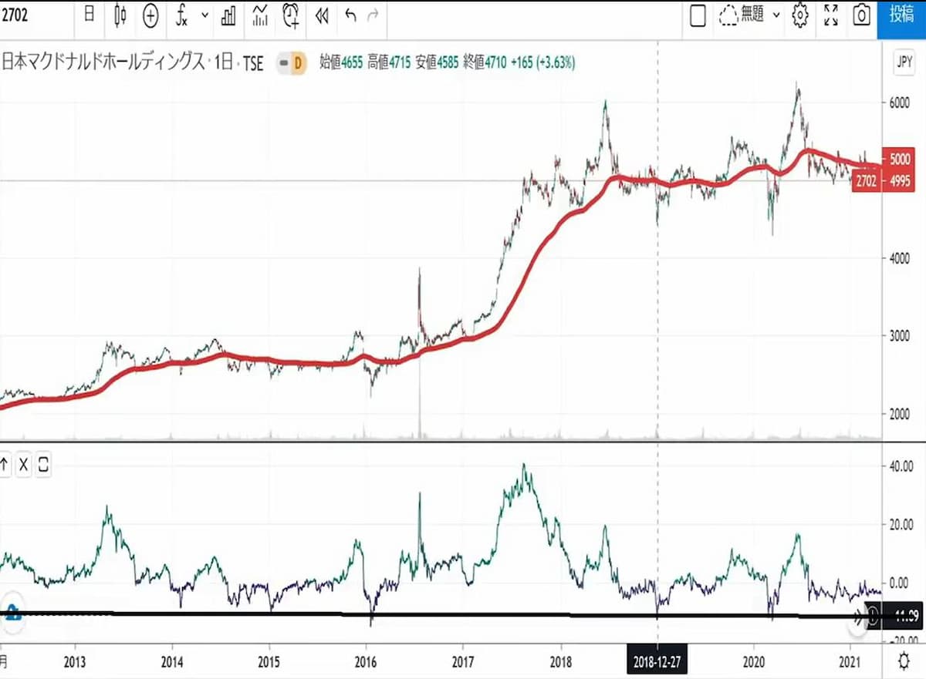The height and width of the screenshot is (679, 926).
Task: Take a chart snapshot with the camera icon
Action: (x=862, y=15)
